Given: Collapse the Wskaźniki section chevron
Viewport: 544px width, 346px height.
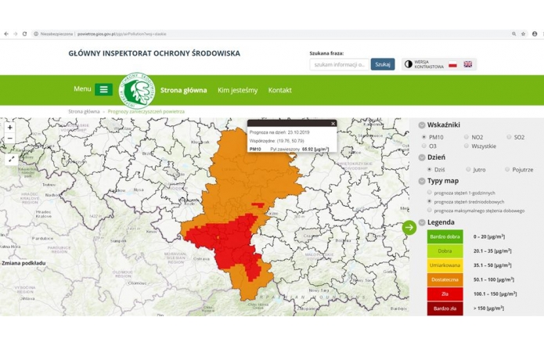Looking at the screenshot, I should pos(422,125).
